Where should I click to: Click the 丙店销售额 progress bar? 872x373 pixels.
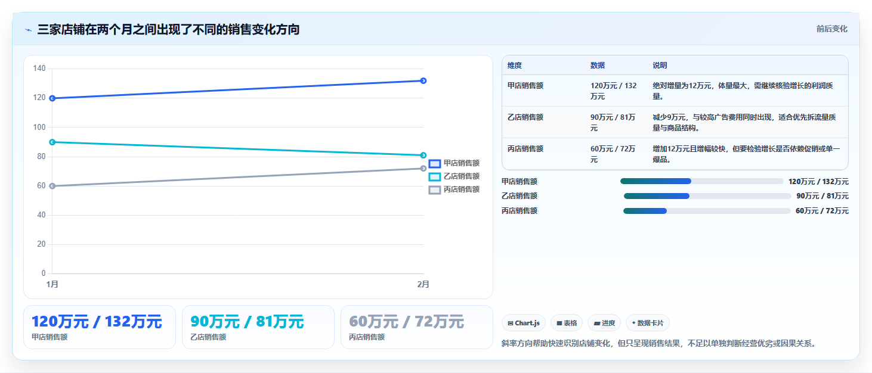[x=707, y=211]
